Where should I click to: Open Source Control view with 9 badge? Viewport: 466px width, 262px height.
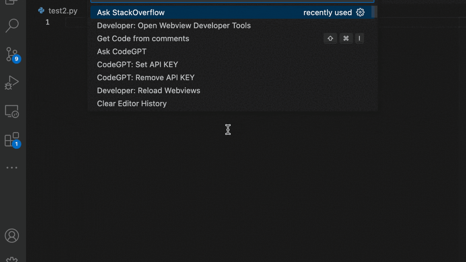(x=12, y=54)
